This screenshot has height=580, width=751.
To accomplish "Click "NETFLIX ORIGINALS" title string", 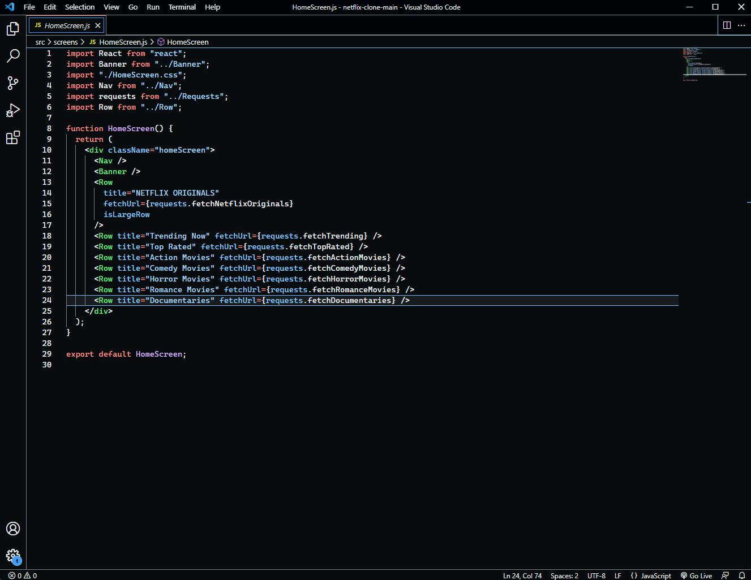I will 175,193.
